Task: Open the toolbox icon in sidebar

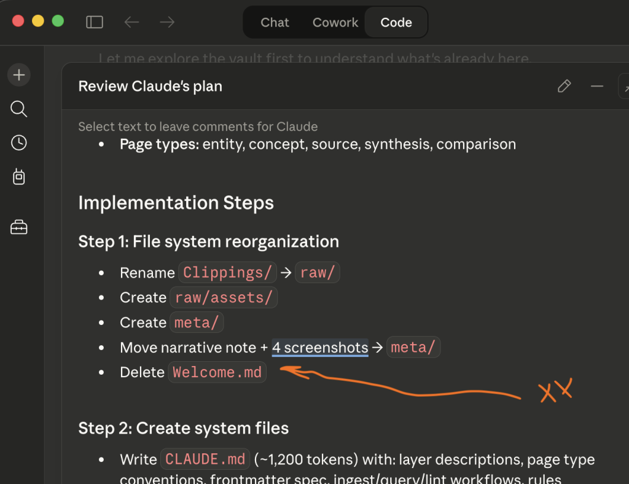Action: pos(19,227)
